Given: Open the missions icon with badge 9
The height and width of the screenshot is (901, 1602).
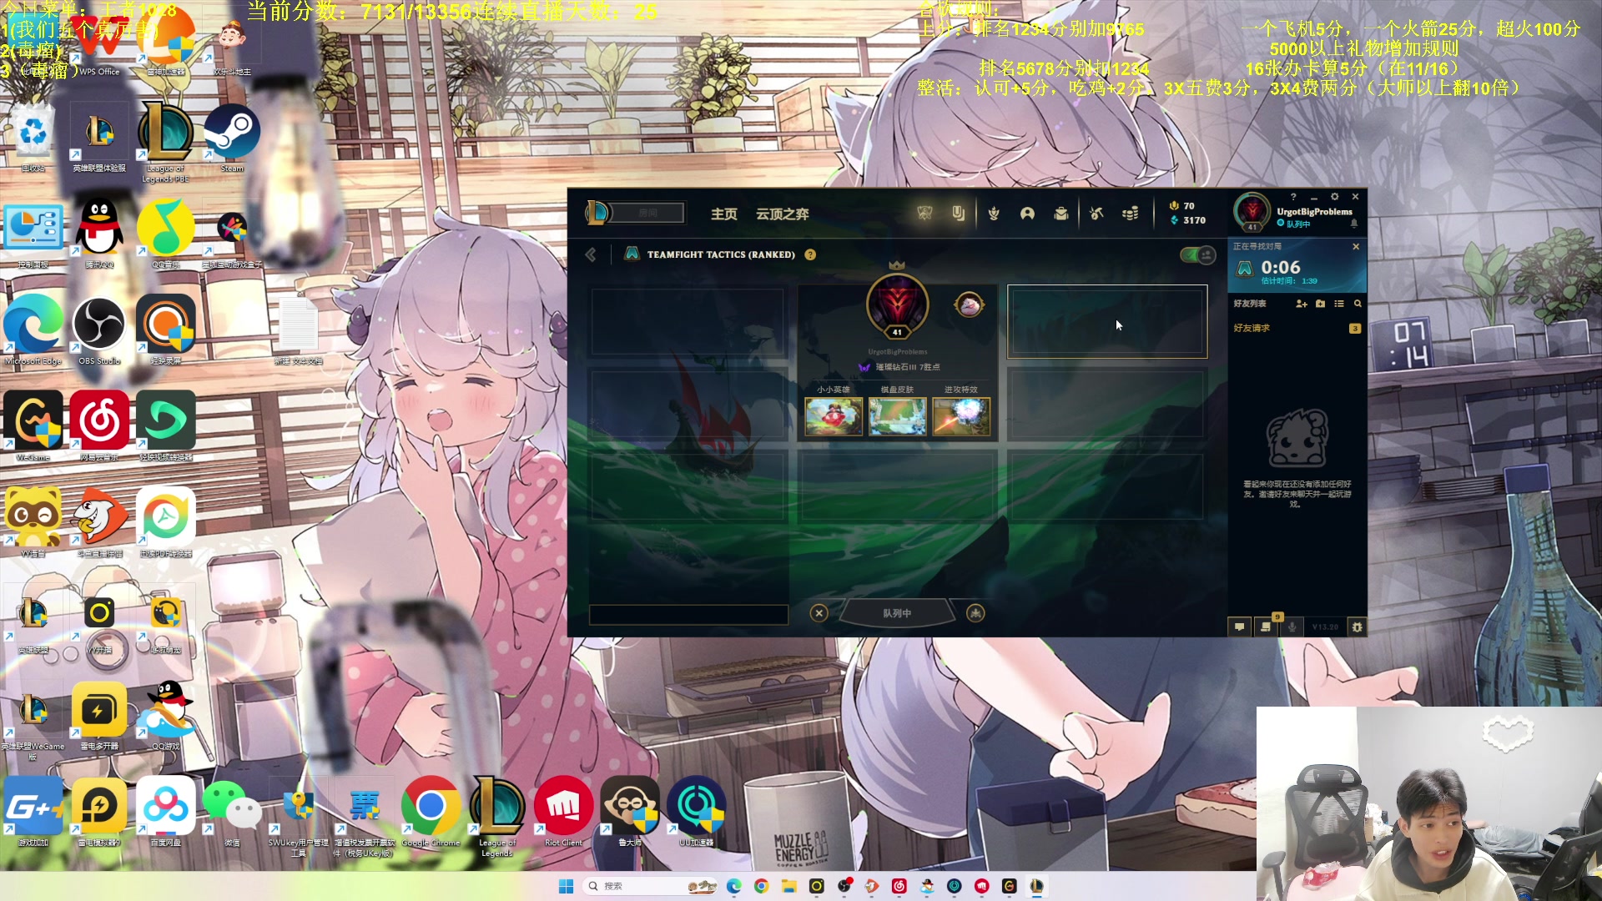Looking at the screenshot, I should pyautogui.click(x=1266, y=627).
